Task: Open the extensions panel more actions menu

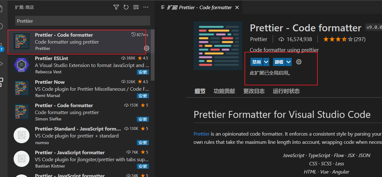Action: click(146, 7)
